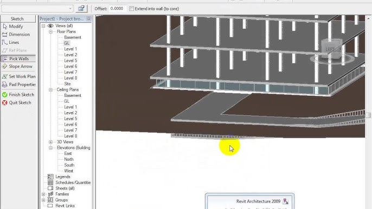This screenshot has width=372, height=209.
Task: Expand the Families node
Action: coord(43,194)
